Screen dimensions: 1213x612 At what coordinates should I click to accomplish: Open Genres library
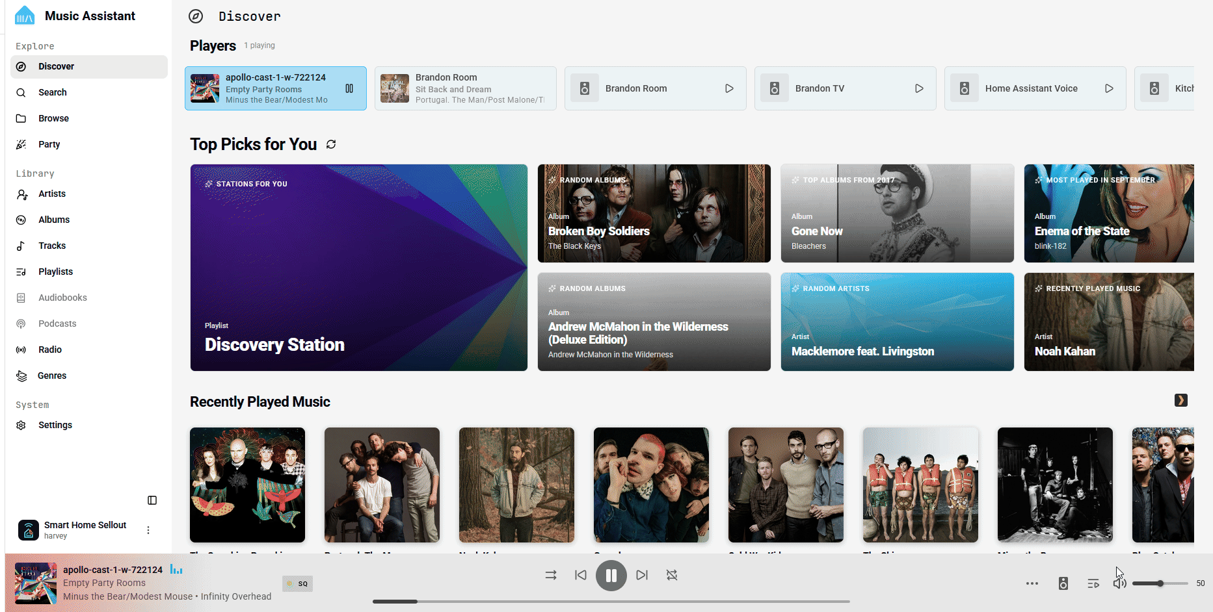point(89,376)
